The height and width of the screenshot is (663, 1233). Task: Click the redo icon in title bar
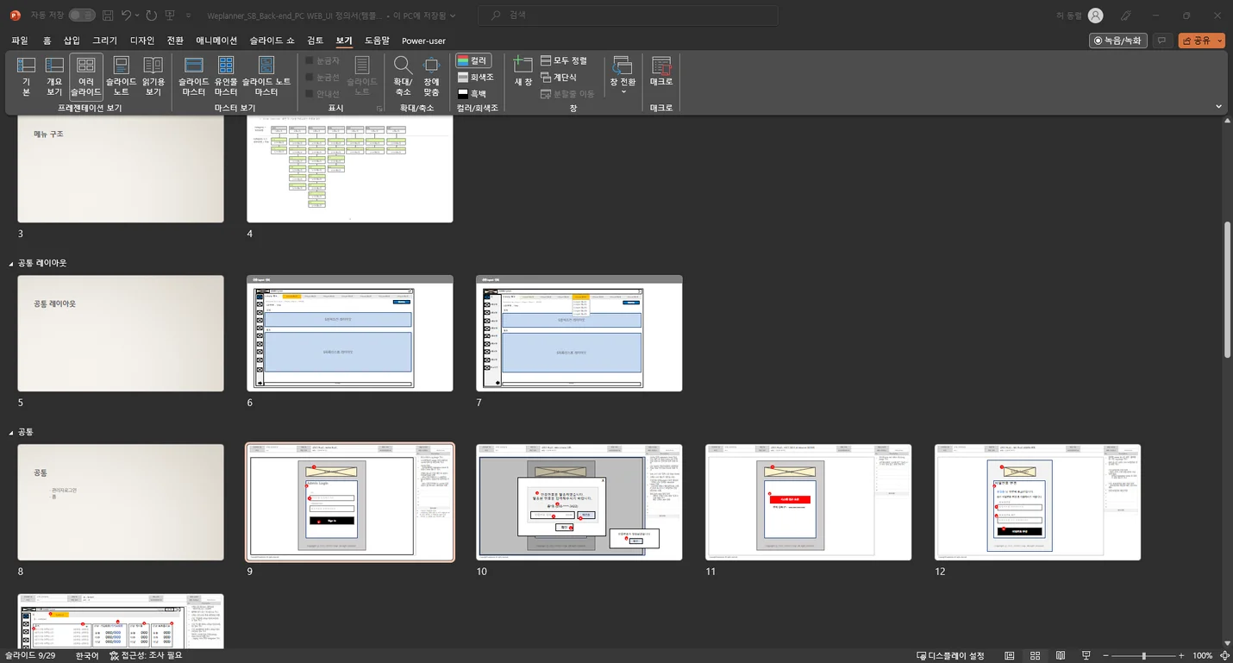tap(152, 16)
